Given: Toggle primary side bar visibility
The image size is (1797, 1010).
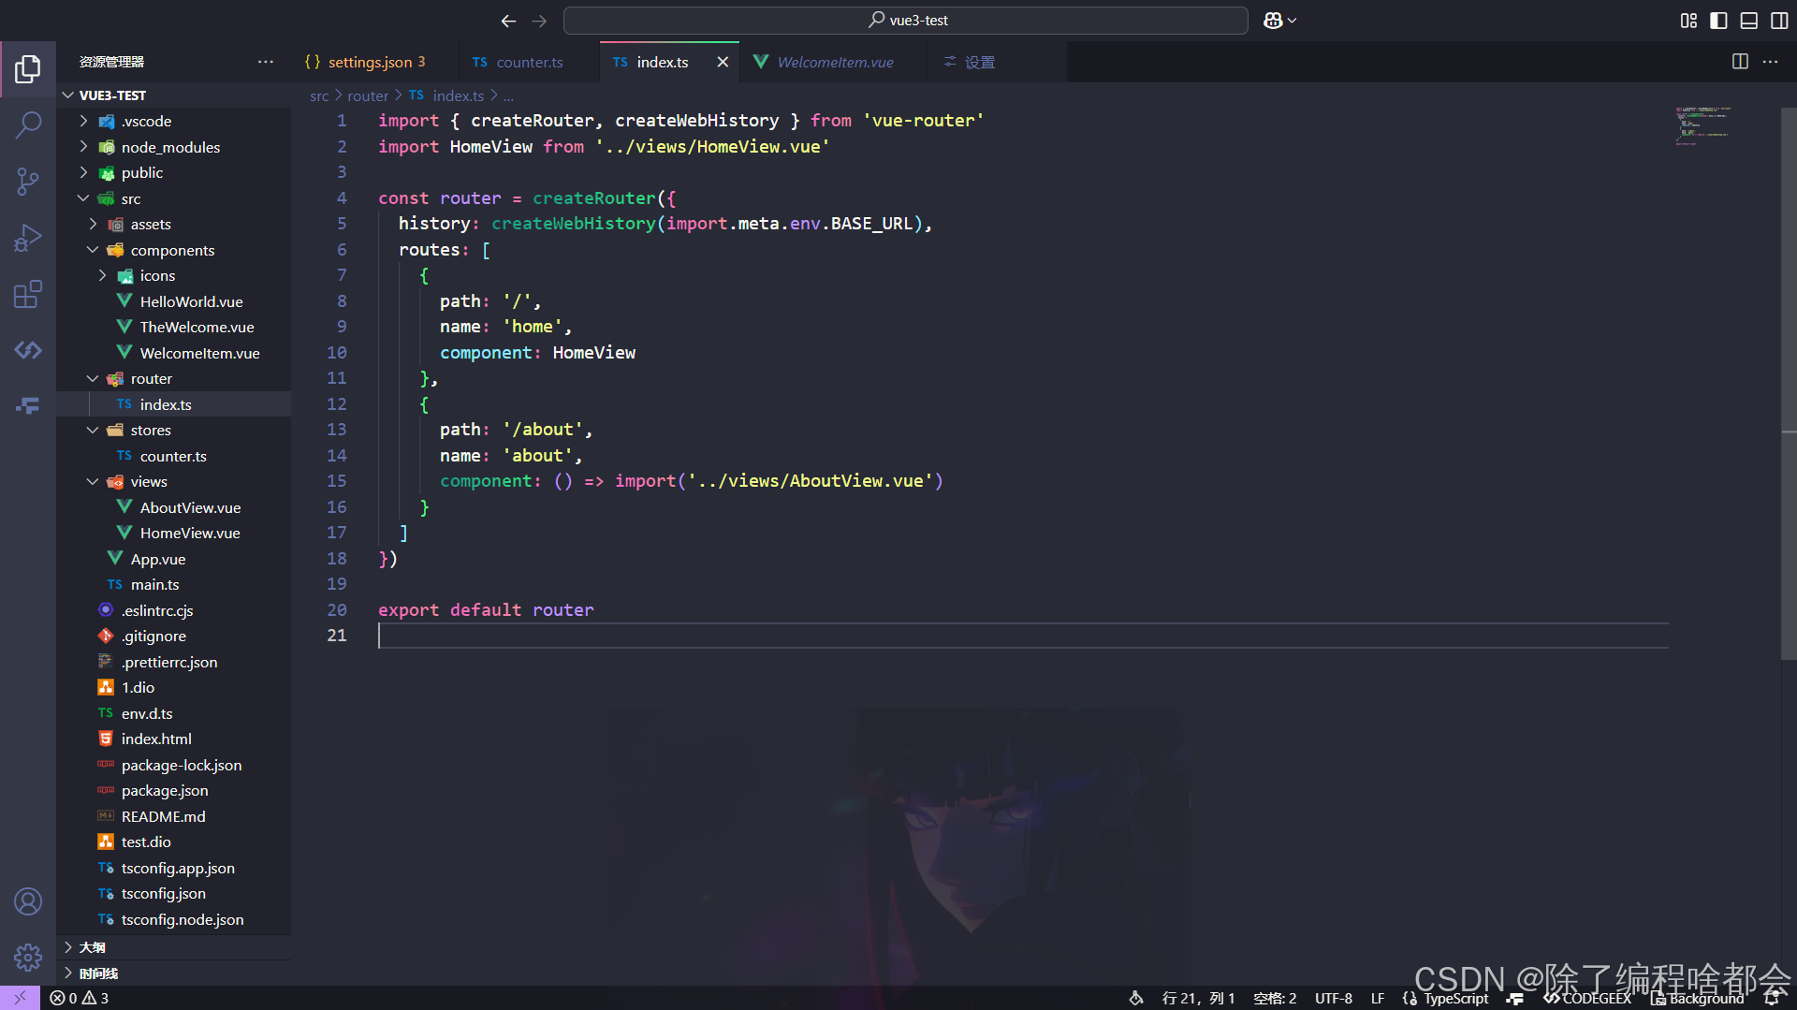Looking at the screenshot, I should click(1718, 21).
